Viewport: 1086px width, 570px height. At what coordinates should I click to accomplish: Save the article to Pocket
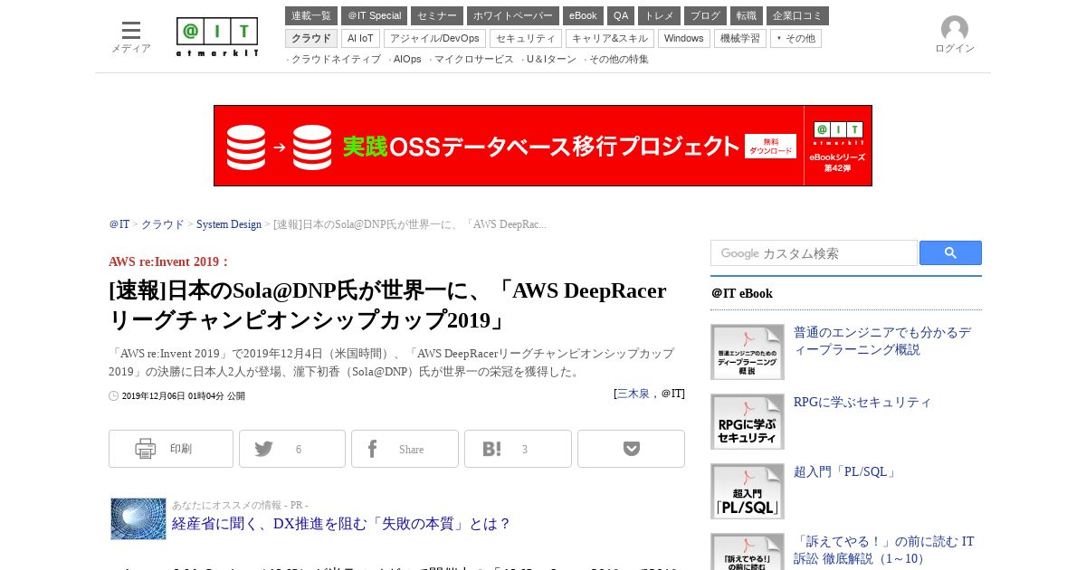click(631, 449)
